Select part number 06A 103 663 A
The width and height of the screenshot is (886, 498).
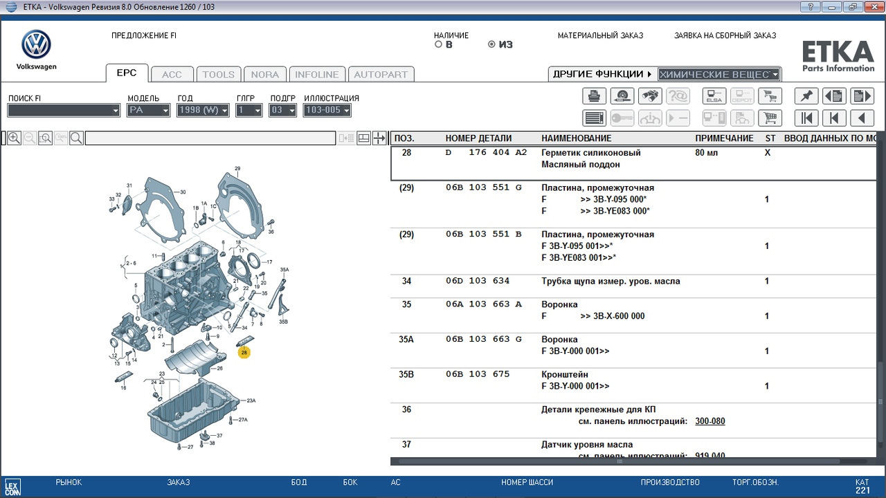pyautogui.click(x=484, y=304)
